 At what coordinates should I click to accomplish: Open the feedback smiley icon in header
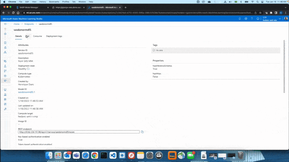[258, 19]
